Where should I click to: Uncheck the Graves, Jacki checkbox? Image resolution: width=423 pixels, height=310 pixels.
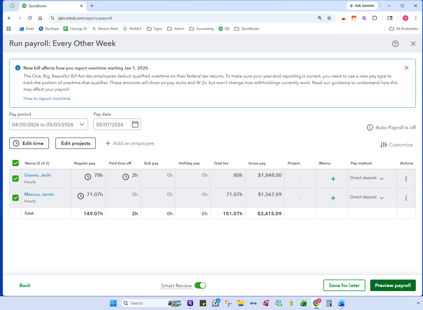tap(15, 179)
